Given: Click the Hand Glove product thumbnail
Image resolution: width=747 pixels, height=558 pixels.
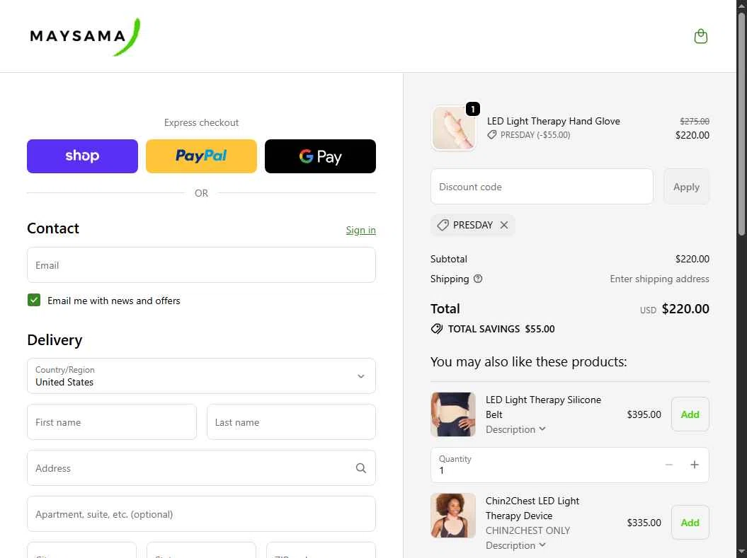Looking at the screenshot, I should pos(453,128).
